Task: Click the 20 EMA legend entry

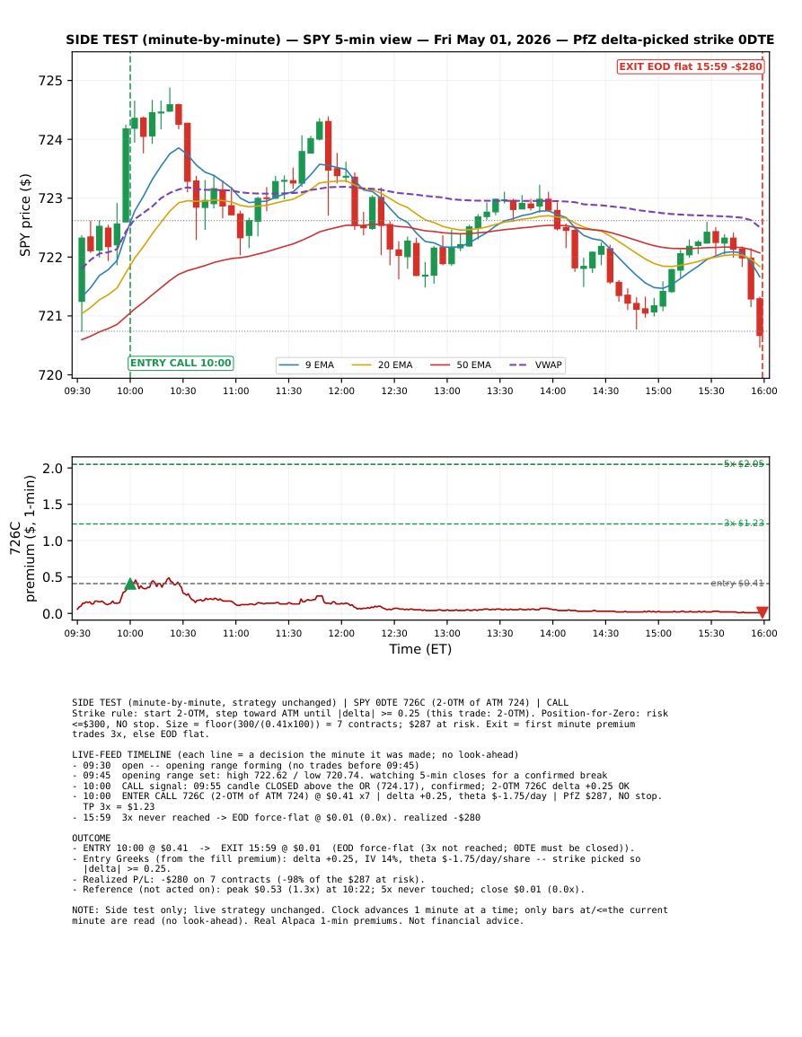Action: [382, 365]
